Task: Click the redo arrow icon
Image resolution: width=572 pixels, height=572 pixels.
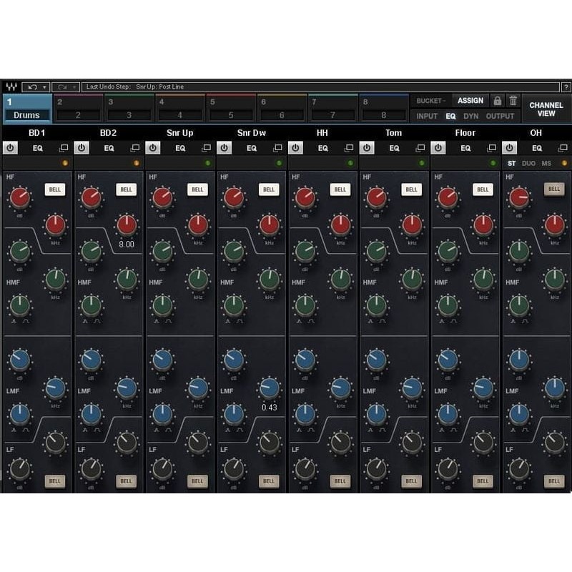Action: [x=63, y=87]
